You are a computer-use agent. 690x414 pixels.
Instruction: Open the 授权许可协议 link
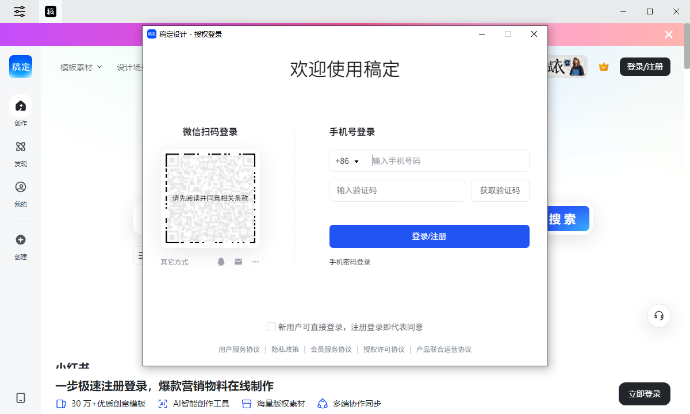pos(384,350)
